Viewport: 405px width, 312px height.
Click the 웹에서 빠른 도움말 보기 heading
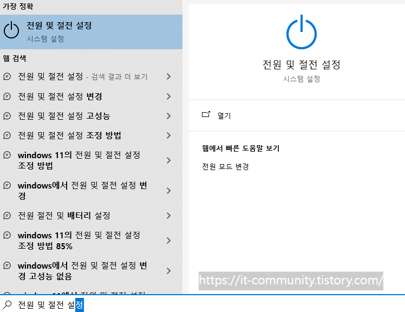(240, 148)
